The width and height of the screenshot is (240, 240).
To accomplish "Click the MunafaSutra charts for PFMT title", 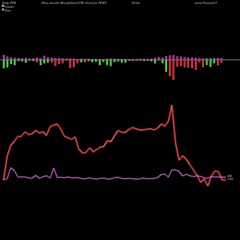I will coord(73,3).
